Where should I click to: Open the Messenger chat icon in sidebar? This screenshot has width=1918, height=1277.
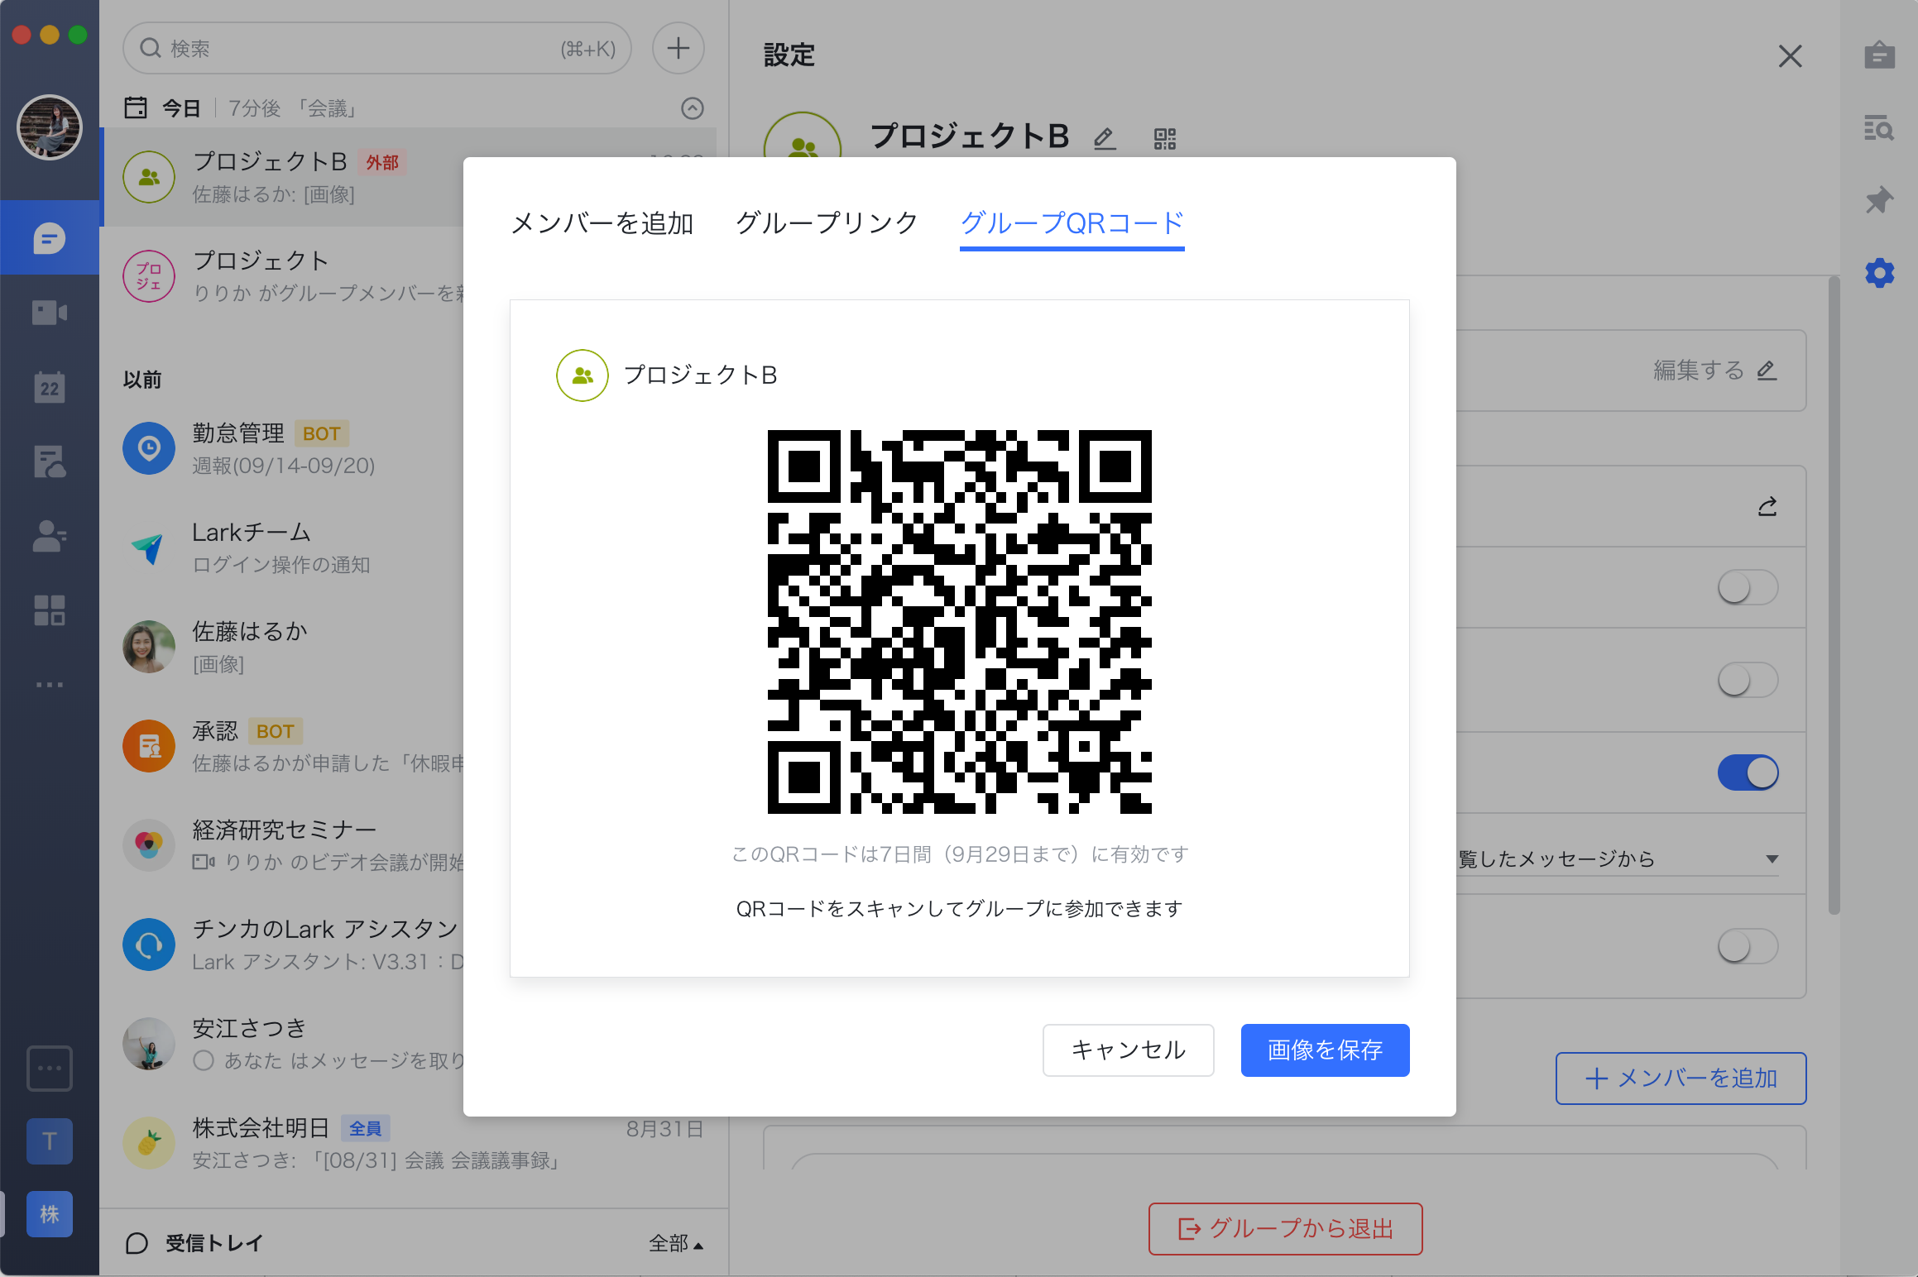point(50,237)
